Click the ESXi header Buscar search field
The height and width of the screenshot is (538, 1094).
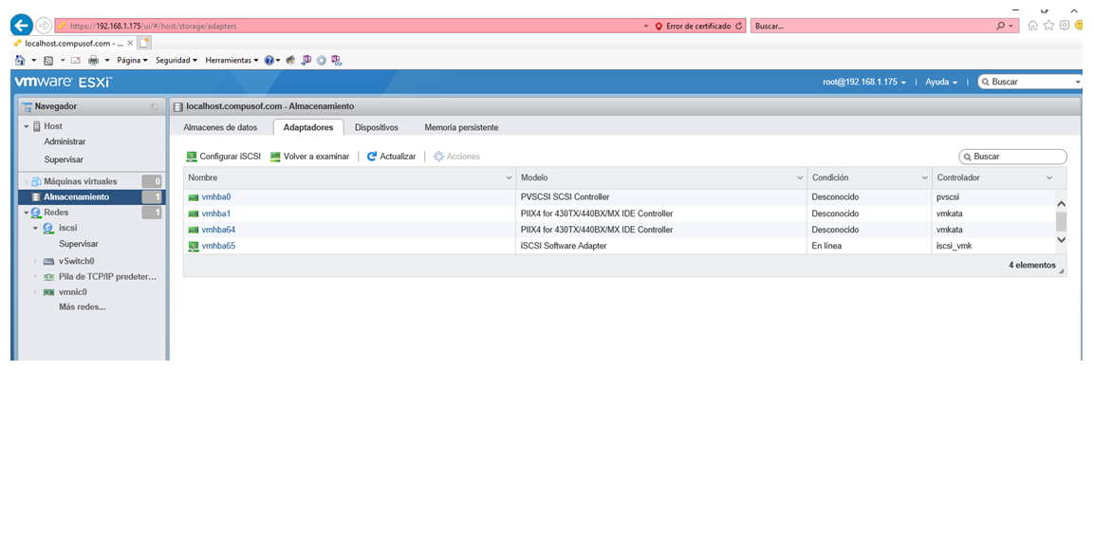(x=1029, y=82)
